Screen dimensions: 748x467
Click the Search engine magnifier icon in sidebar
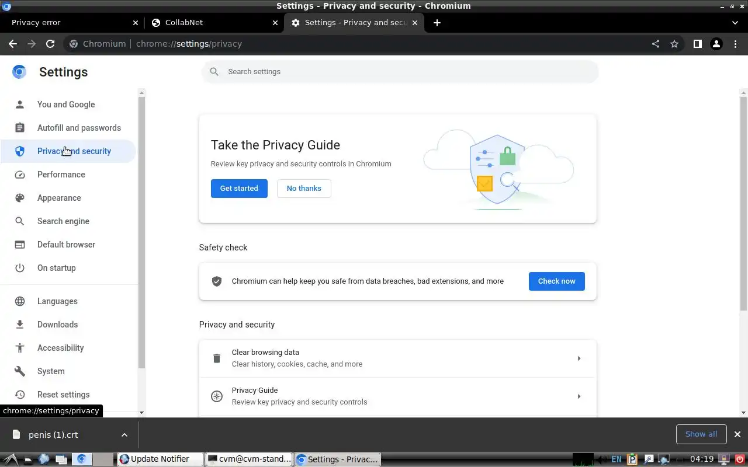(x=20, y=221)
